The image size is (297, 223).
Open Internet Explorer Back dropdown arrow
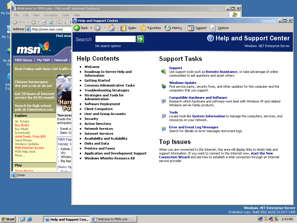(28, 22)
